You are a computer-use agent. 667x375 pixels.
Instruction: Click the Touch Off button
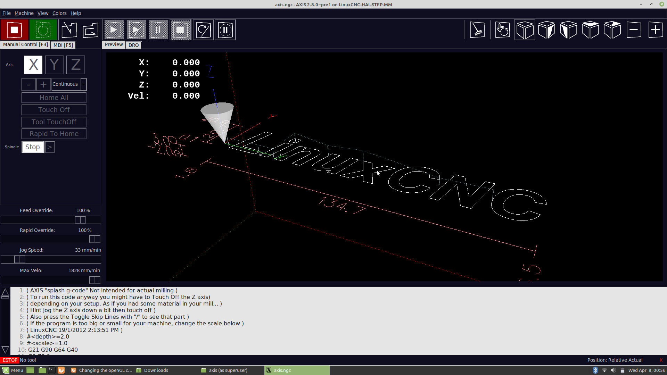click(54, 110)
